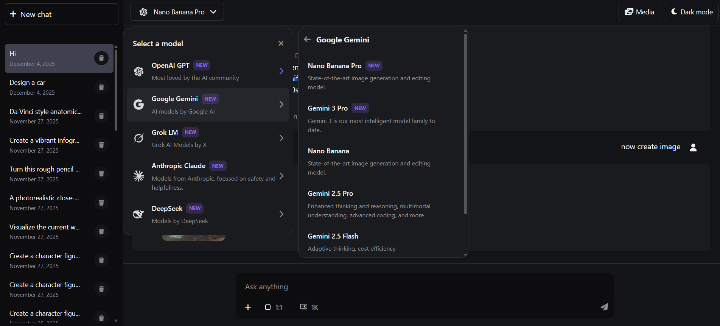Expand the DeepSeek models chevron

pos(281,214)
